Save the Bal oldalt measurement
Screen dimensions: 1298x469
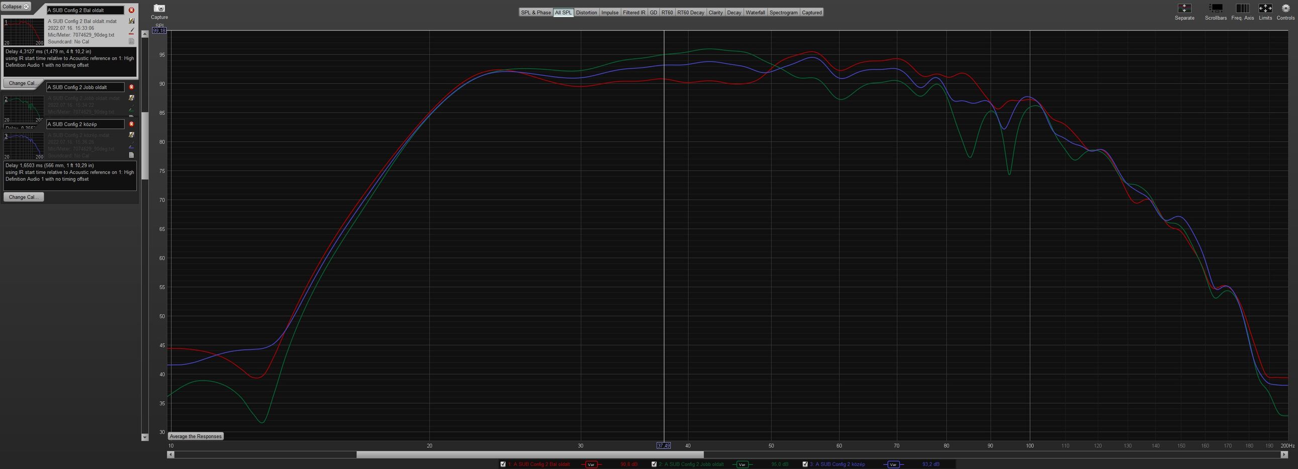[x=132, y=21]
